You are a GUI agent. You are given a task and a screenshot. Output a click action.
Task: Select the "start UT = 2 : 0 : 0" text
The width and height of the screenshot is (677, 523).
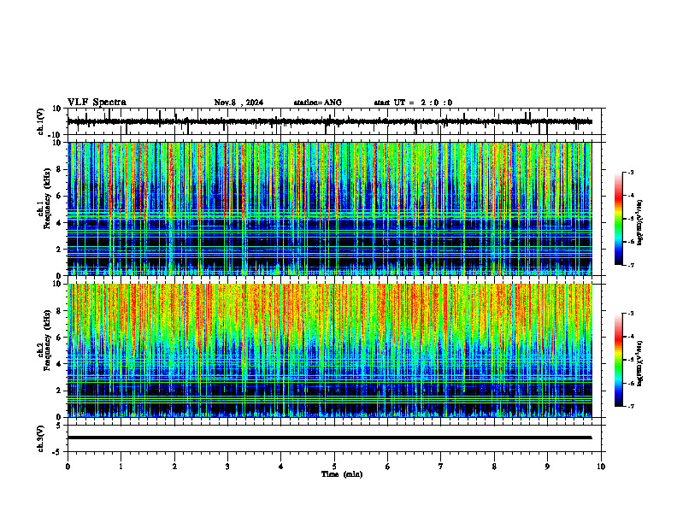coord(413,103)
